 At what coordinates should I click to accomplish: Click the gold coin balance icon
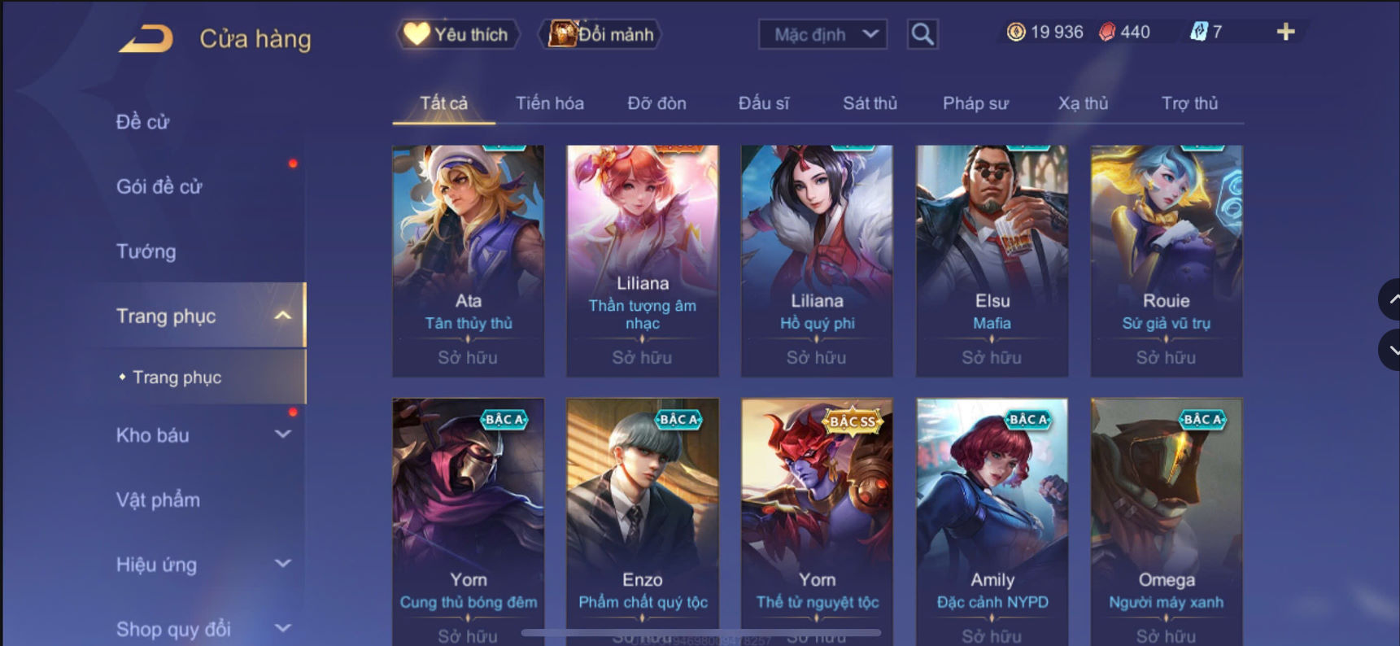click(x=1016, y=32)
